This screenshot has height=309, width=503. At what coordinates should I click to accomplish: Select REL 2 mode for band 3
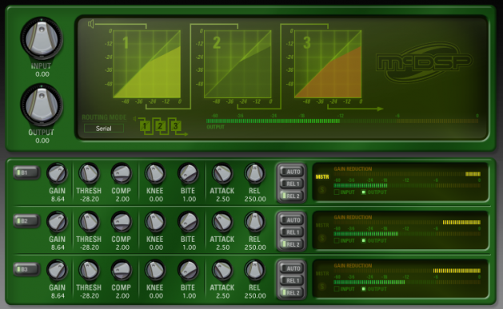coord(291,293)
